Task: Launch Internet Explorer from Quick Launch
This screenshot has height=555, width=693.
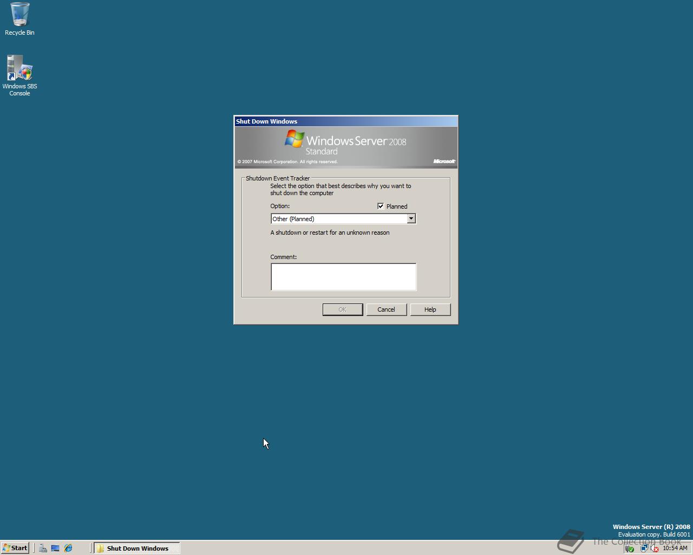Action: coord(68,548)
